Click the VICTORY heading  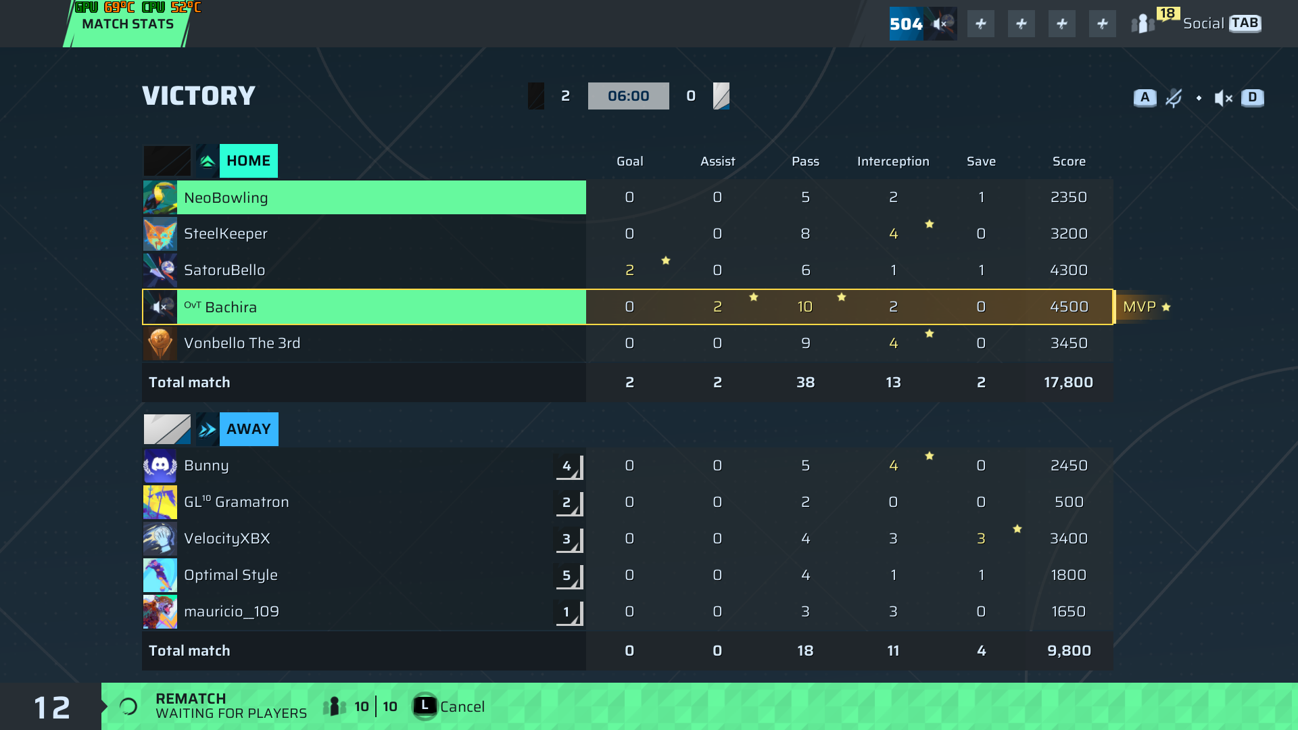199,96
